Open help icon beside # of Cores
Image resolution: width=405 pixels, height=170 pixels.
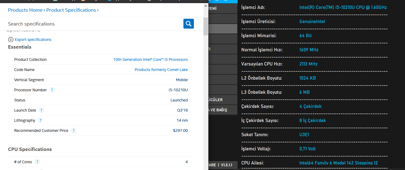[x=37, y=162]
